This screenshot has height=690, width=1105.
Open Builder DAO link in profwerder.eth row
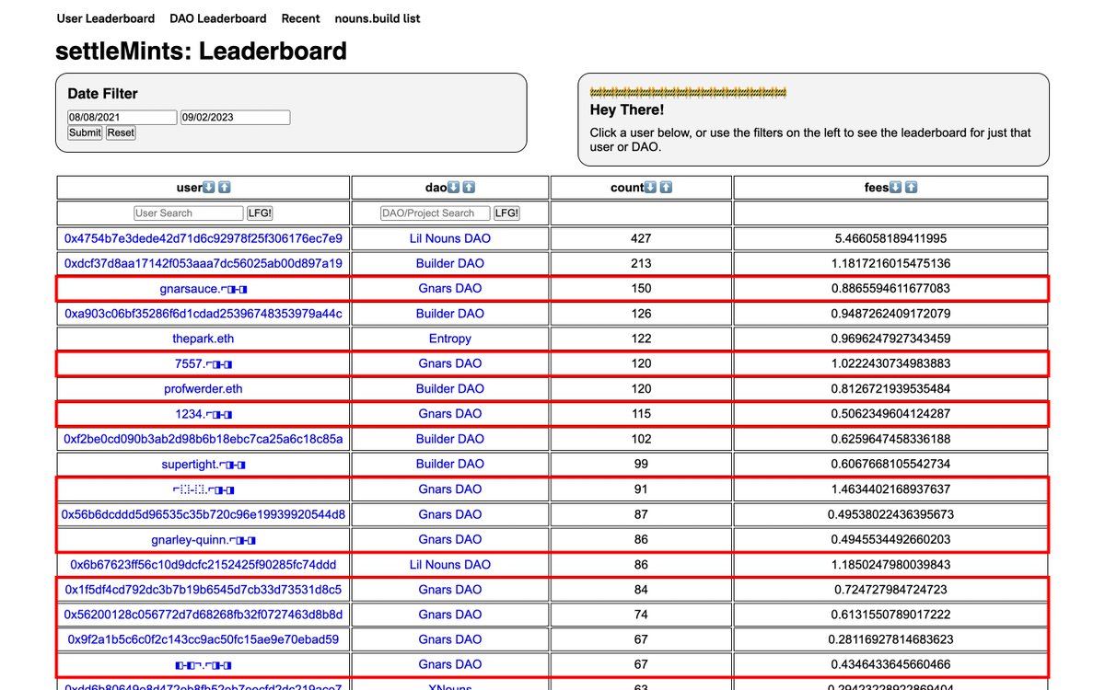(450, 388)
